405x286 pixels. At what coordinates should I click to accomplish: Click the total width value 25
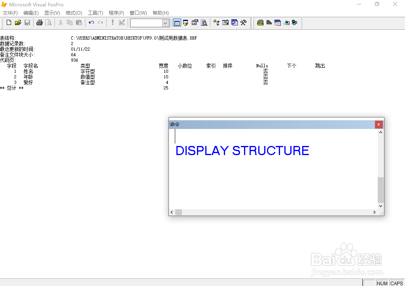point(166,88)
